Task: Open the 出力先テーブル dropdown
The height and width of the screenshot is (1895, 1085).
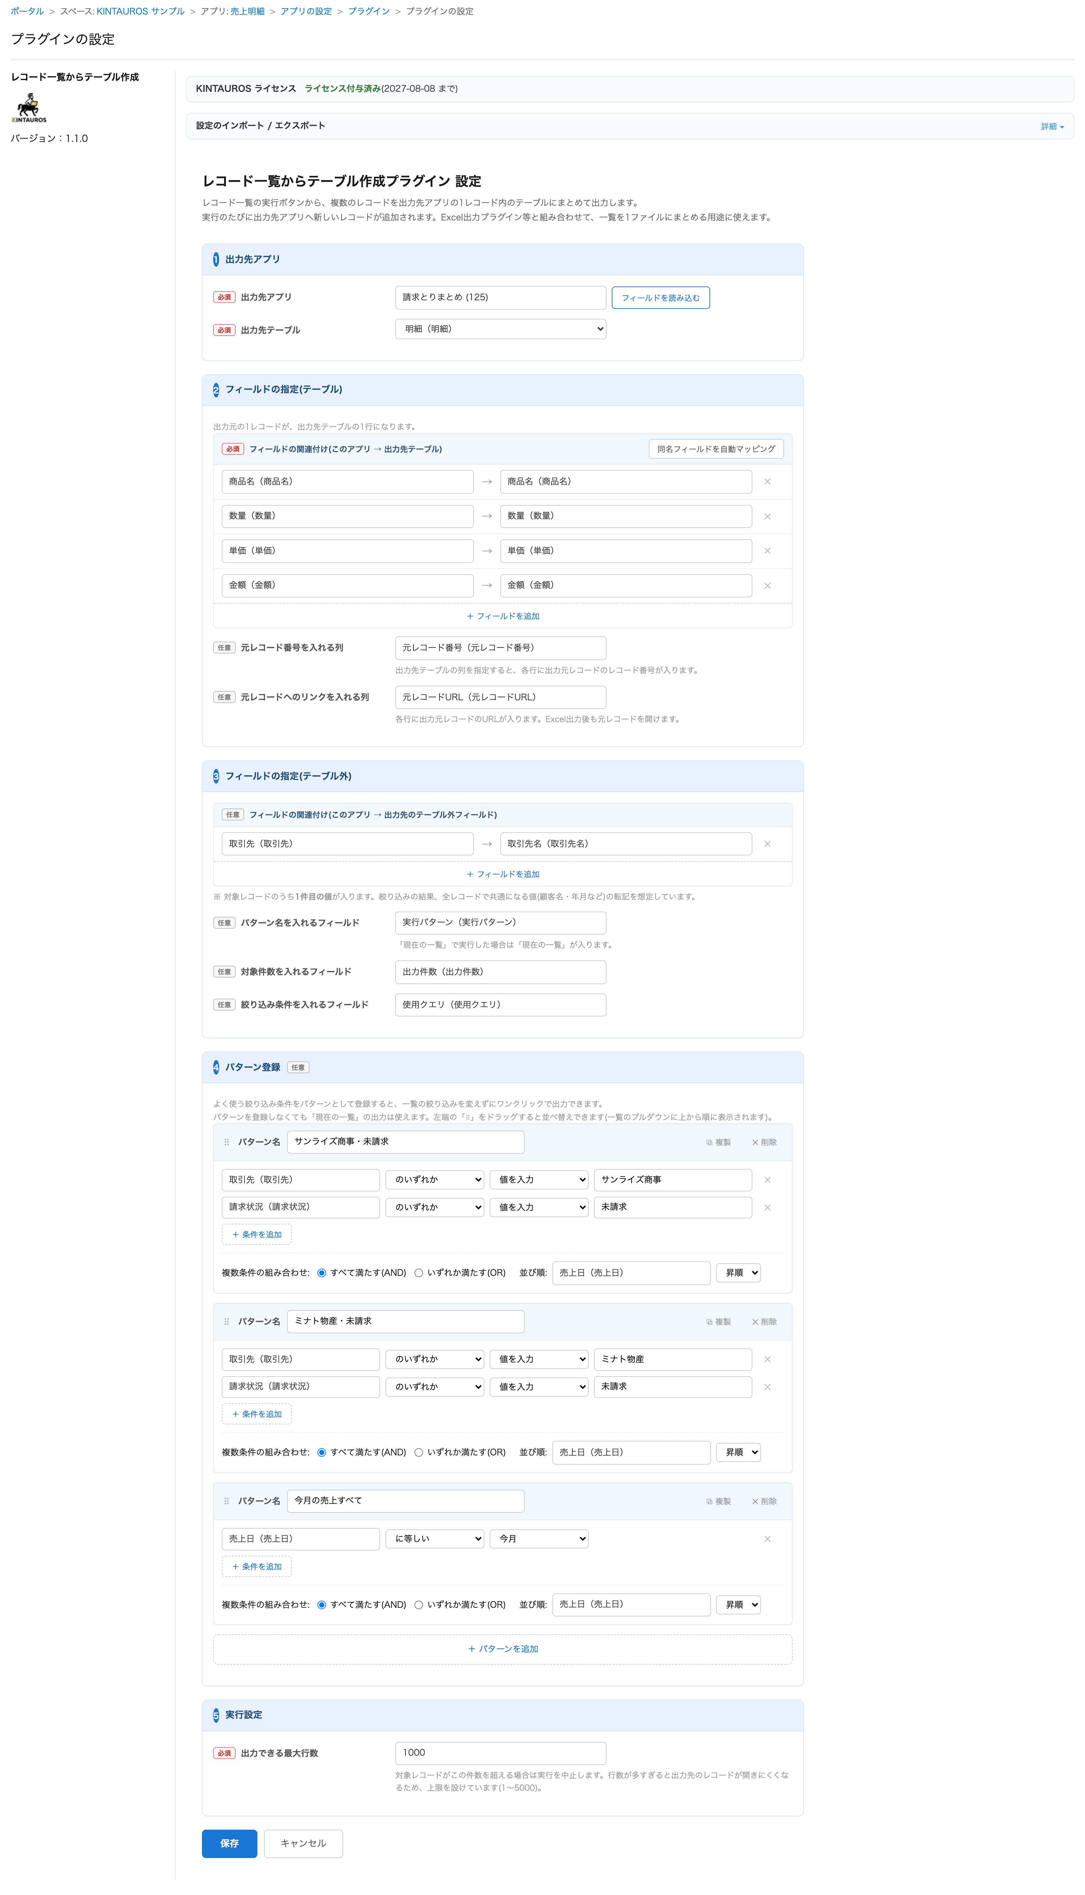Action: point(501,329)
